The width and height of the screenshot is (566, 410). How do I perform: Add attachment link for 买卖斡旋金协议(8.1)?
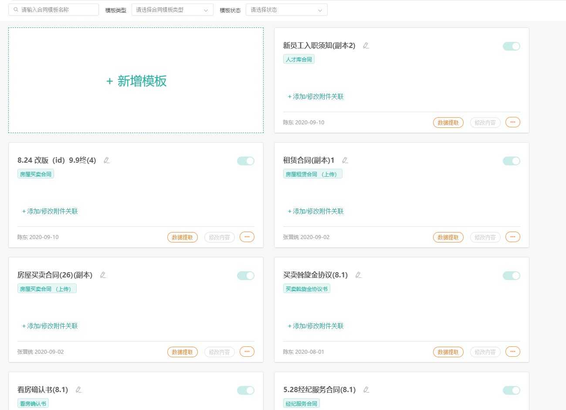coord(316,326)
